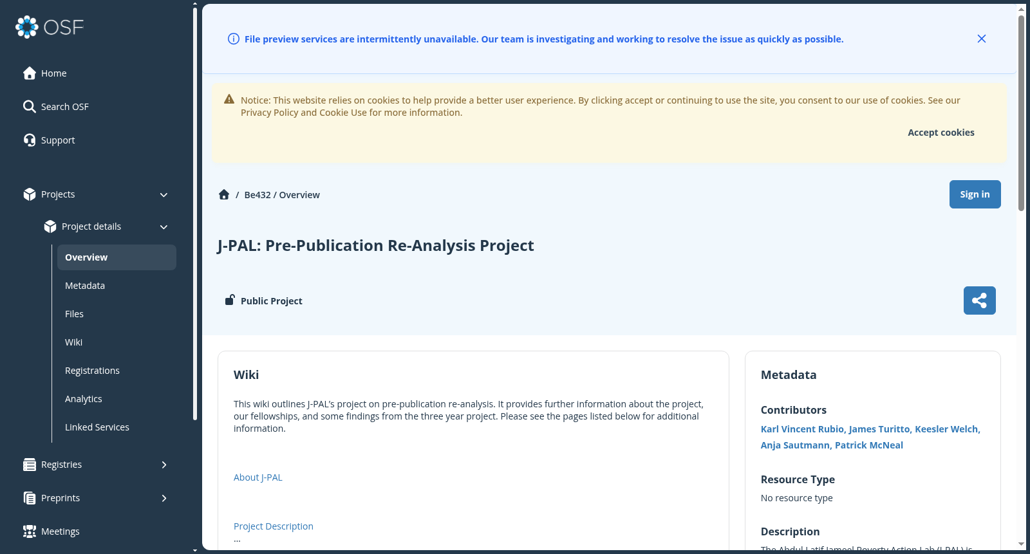Image resolution: width=1030 pixels, height=554 pixels.
Task: Click the page scrollbar up arrow
Action: click(x=1021, y=9)
